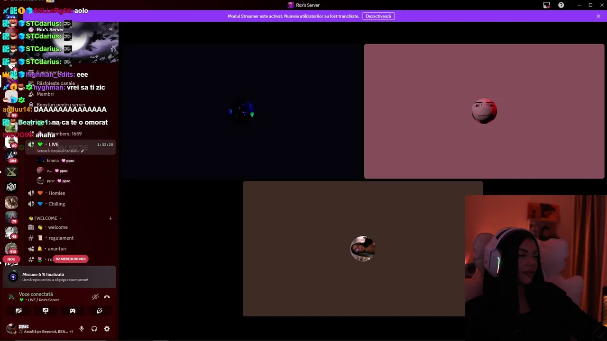Click the ppsc user avatar in bottom panel
The image size is (607, 341).
pyautogui.click(x=11, y=329)
